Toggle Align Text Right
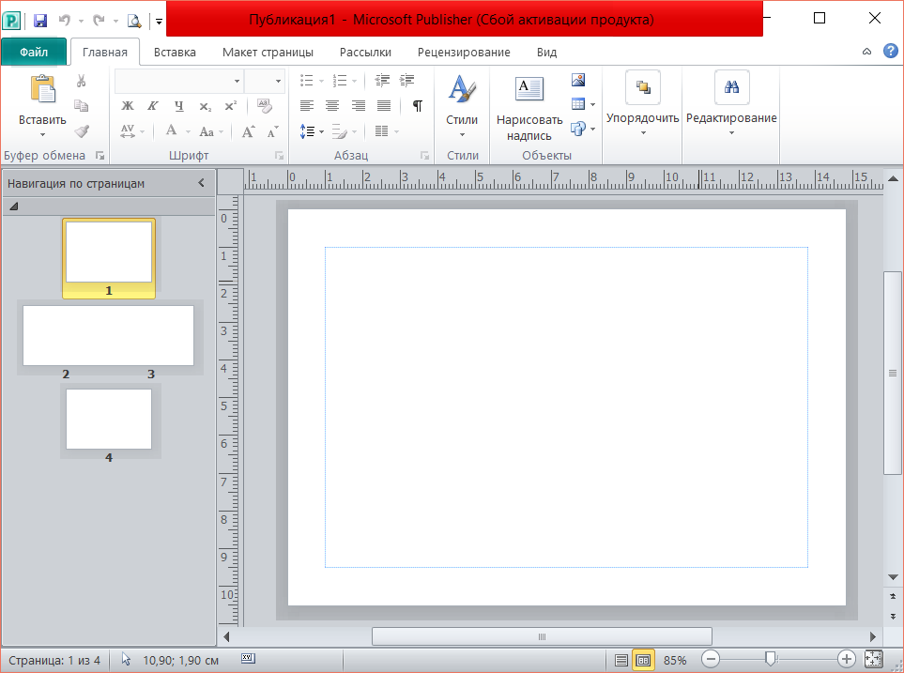 coord(358,105)
